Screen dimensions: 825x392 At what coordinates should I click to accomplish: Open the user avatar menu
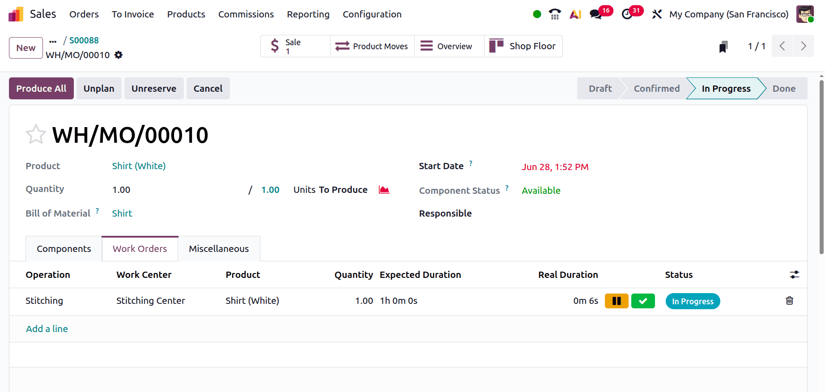click(805, 14)
